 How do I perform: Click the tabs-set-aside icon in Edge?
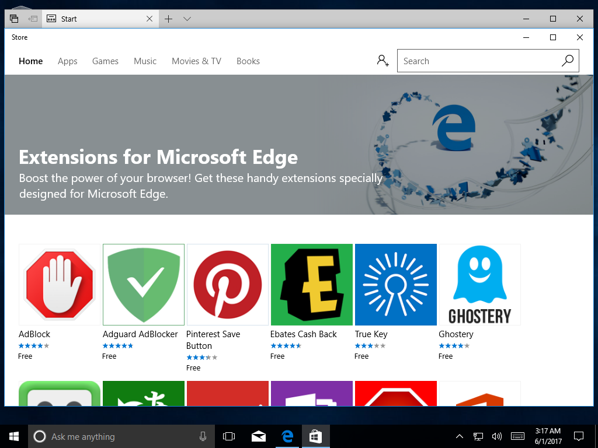pos(14,19)
